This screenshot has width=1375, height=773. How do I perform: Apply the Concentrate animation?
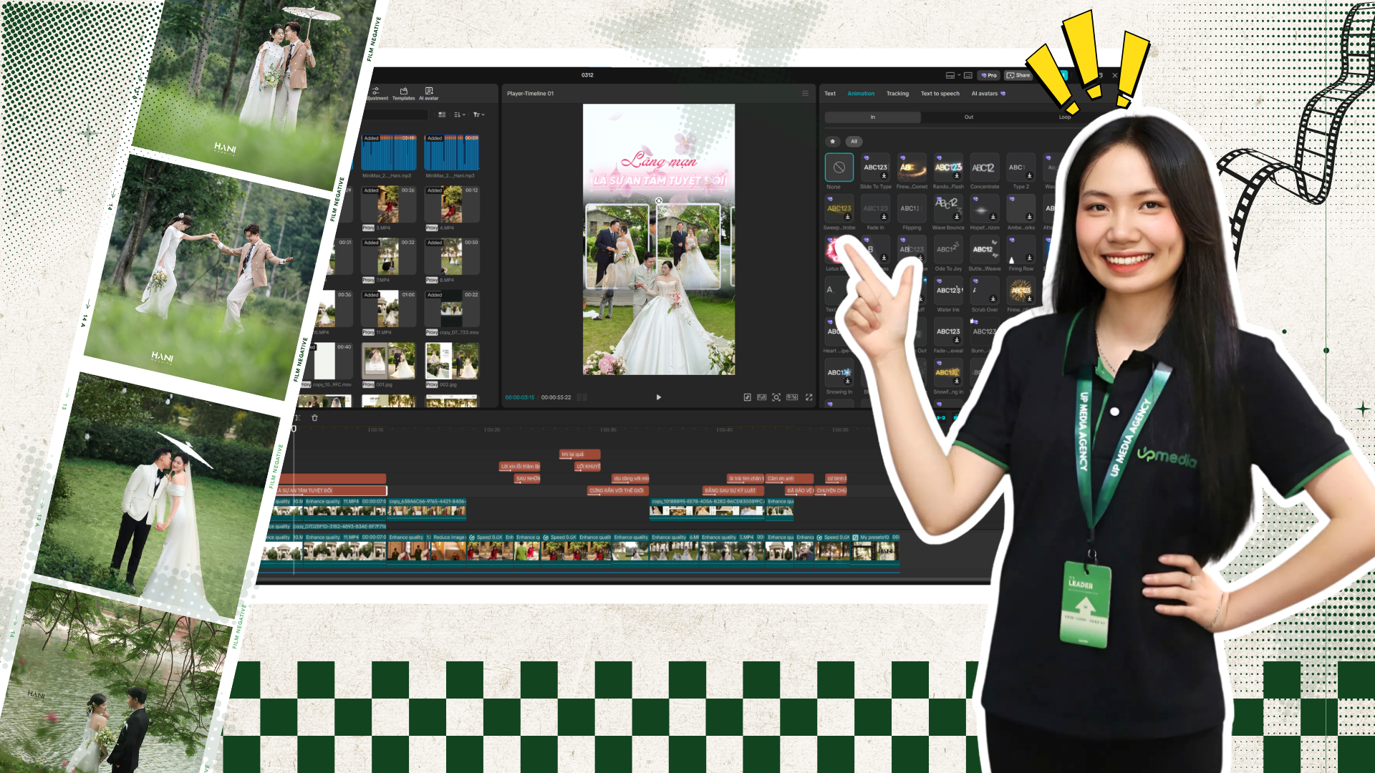tap(985, 168)
